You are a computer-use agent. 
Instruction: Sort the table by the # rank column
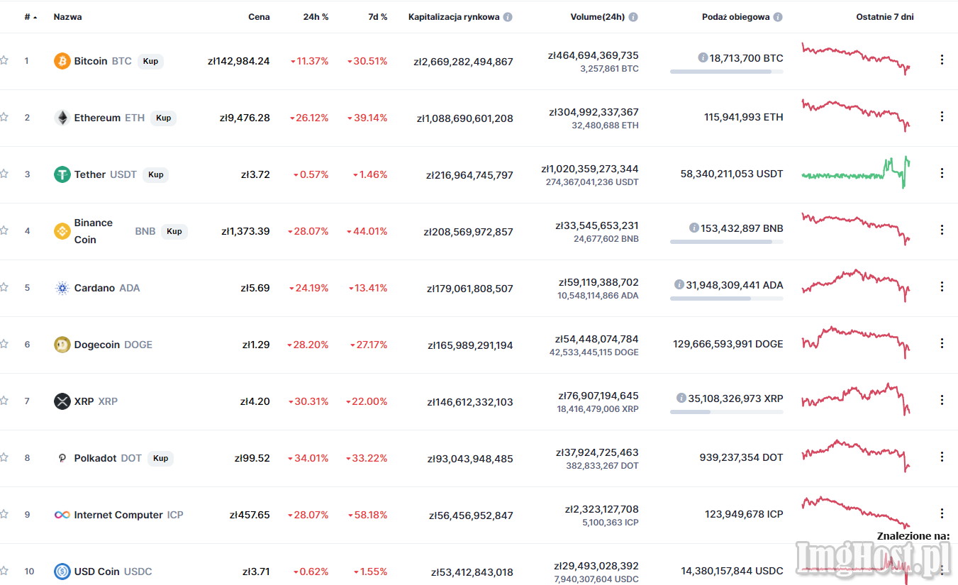coord(30,17)
